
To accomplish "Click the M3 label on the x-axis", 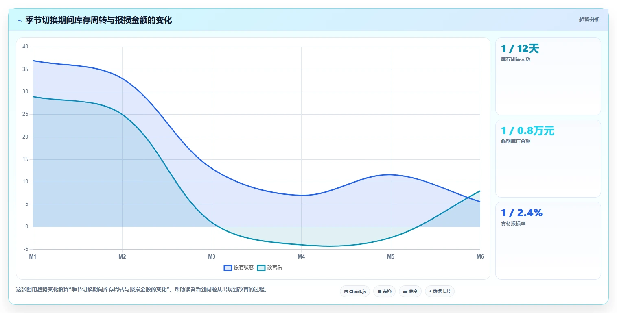I will [x=212, y=256].
